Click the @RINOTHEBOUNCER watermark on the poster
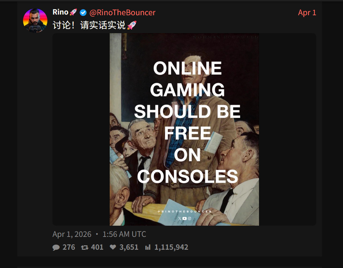Screen dimensions: 343x268 (x=185, y=211)
